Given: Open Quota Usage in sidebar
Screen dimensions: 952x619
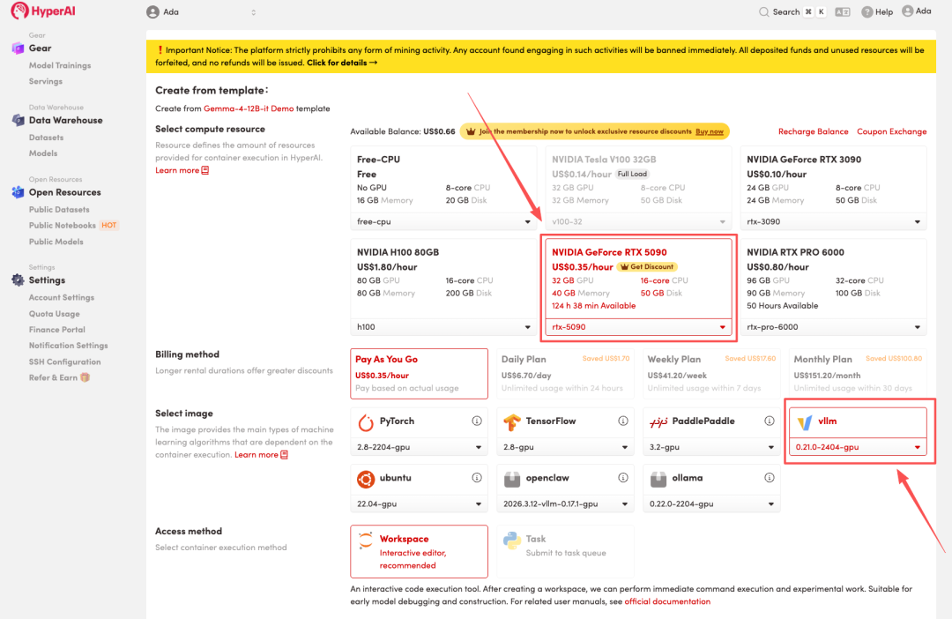Looking at the screenshot, I should [x=54, y=313].
